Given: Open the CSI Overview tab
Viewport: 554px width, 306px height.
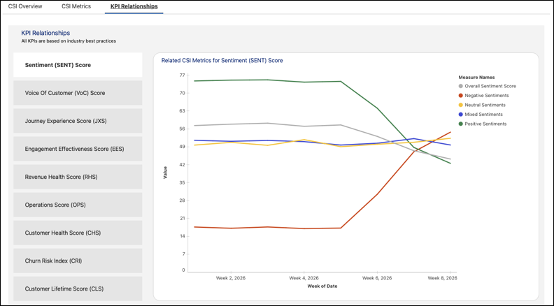Looking at the screenshot, I should tap(25, 6).
